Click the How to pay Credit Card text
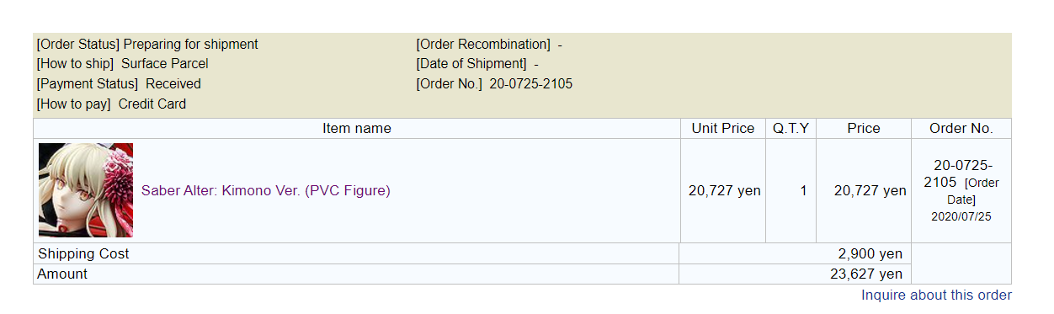 click(111, 104)
